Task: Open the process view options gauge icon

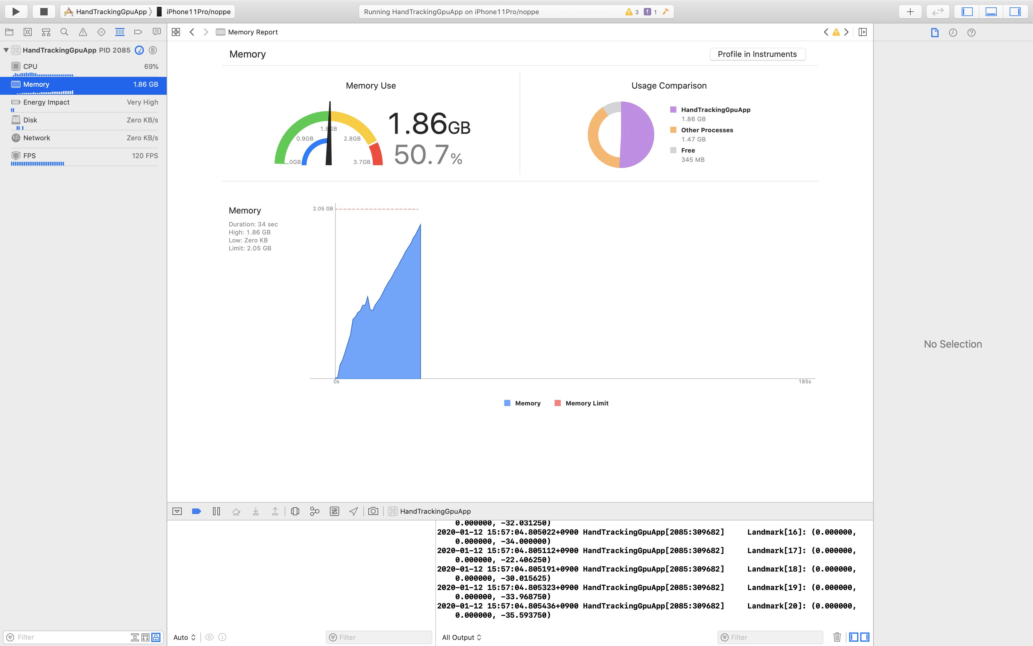Action: tap(139, 50)
